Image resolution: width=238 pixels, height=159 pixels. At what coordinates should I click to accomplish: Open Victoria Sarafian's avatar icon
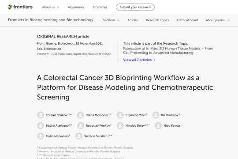tap(79, 136)
